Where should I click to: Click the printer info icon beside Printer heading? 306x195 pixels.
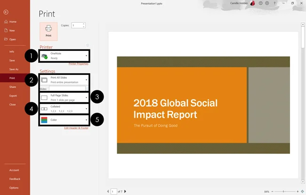pyautogui.click(x=88, y=45)
